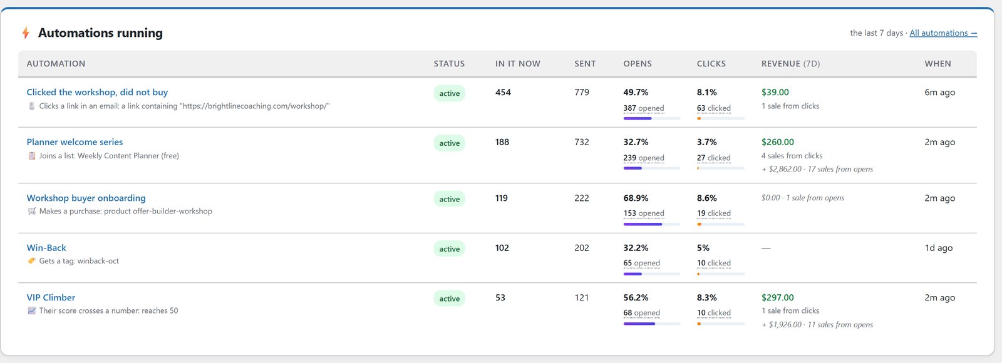This screenshot has width=1002, height=363.
Task: Click the opens progress bar for Workshop buyer onboarding
Action: click(652, 224)
